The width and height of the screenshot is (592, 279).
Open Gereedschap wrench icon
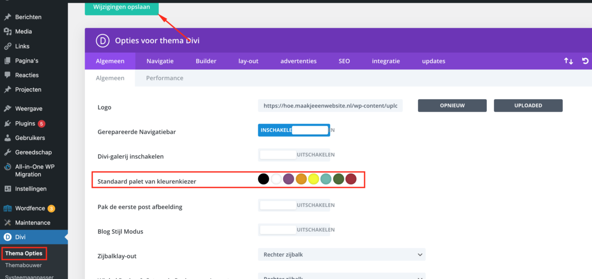click(x=7, y=152)
